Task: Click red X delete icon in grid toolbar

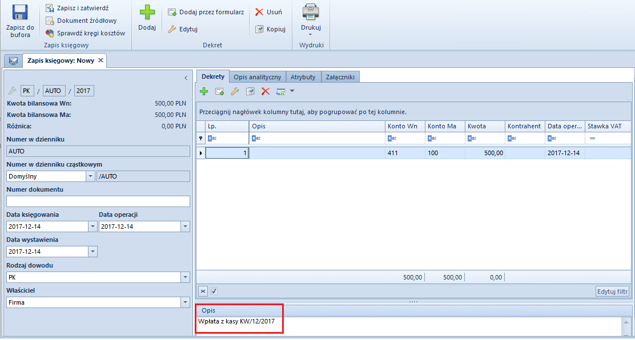Action: (266, 91)
